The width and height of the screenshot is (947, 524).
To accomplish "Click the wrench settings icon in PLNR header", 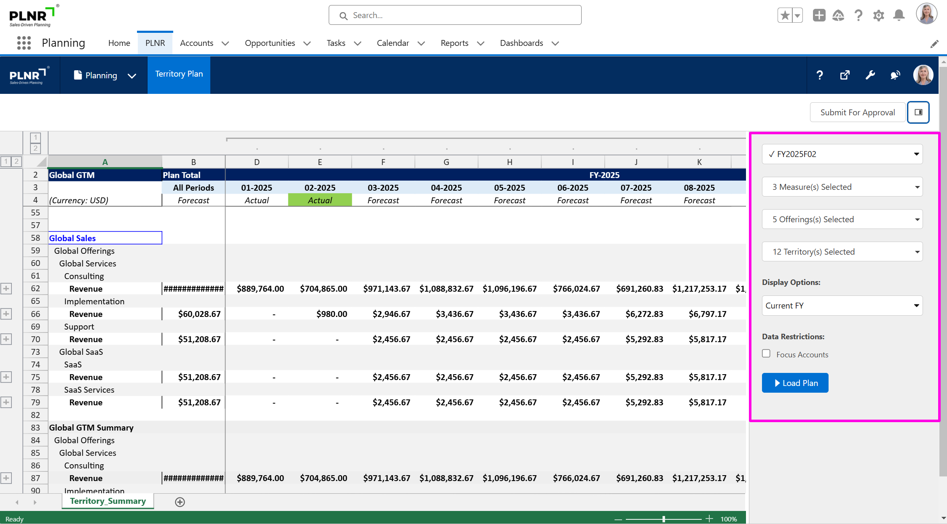I will (870, 75).
